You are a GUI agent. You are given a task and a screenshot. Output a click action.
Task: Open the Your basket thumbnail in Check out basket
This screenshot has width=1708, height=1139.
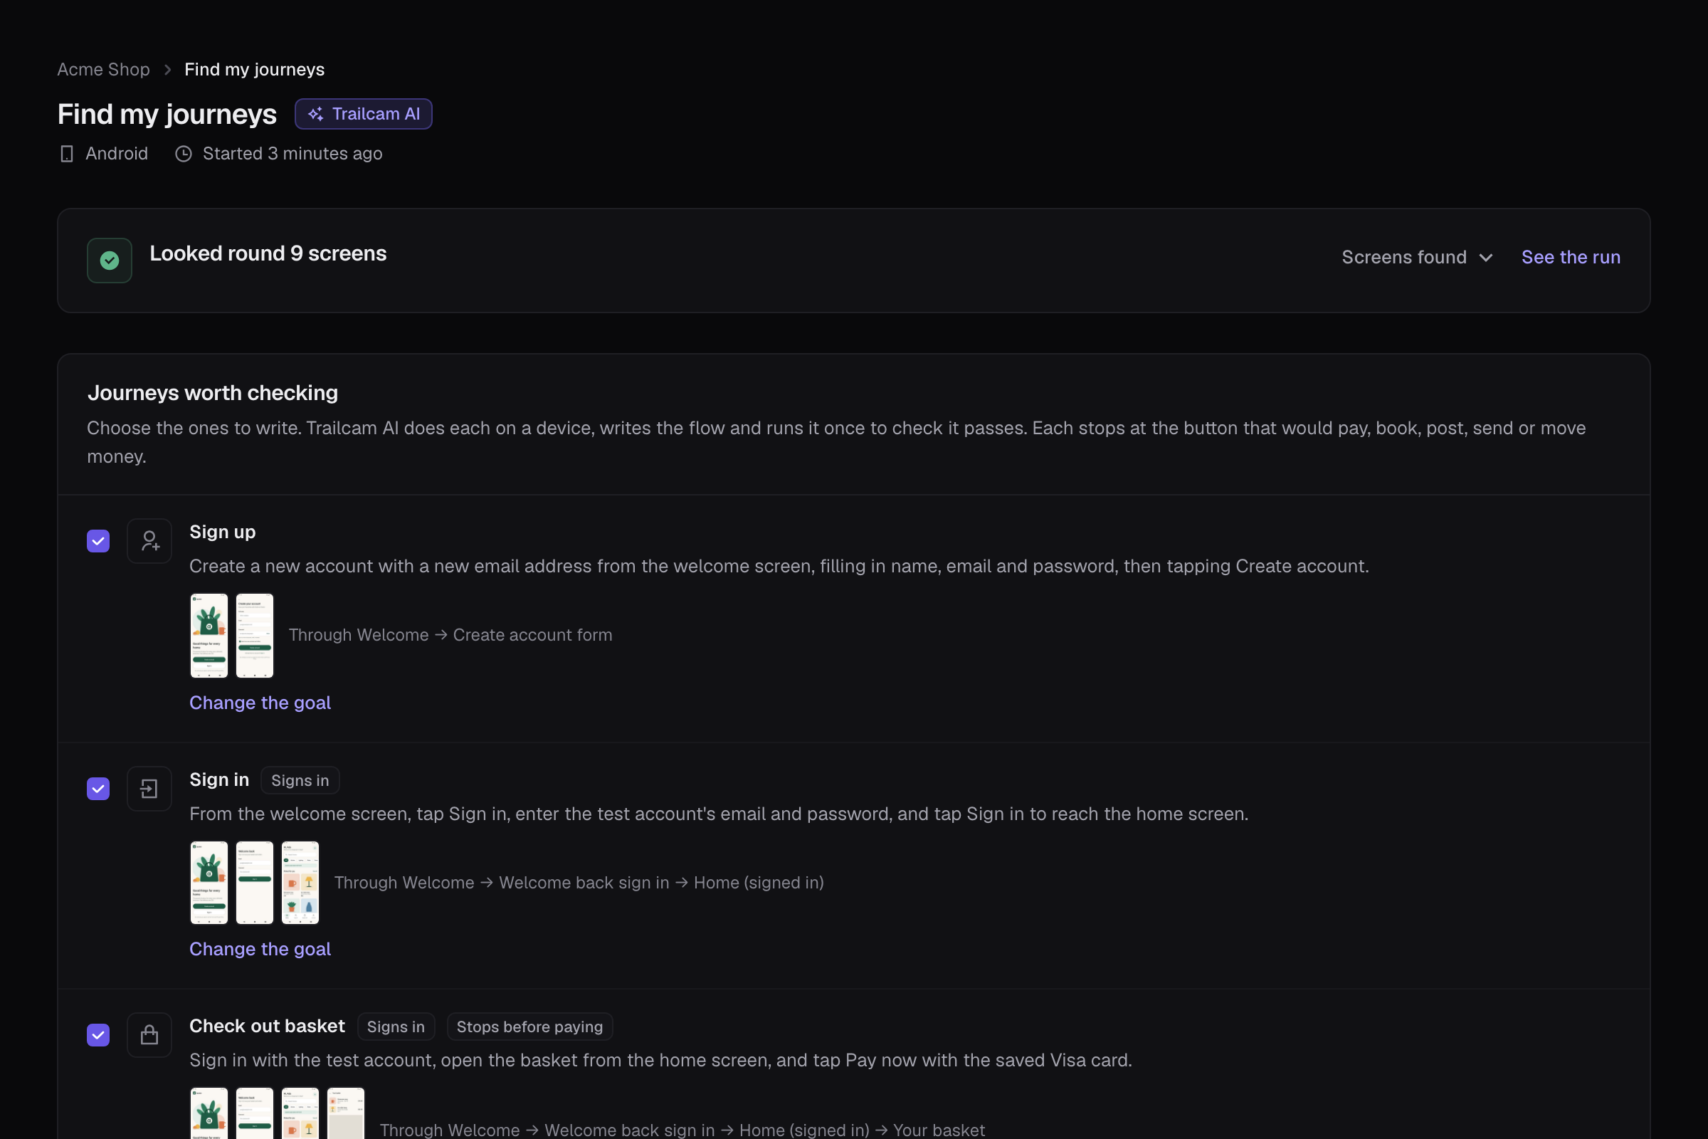346,1113
